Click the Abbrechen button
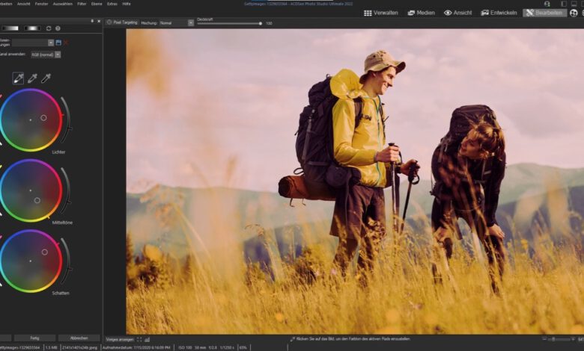 [x=79, y=338]
